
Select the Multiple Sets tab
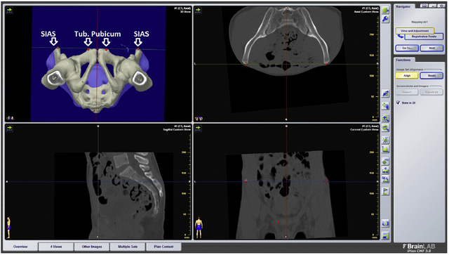coord(128,247)
